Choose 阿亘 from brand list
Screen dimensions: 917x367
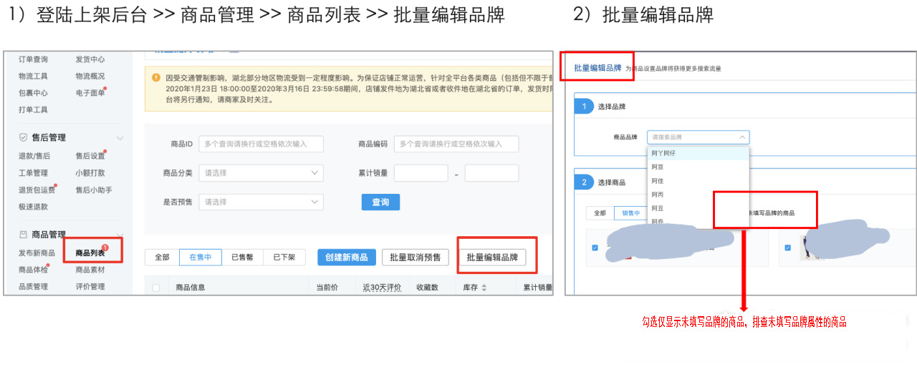[x=698, y=167]
